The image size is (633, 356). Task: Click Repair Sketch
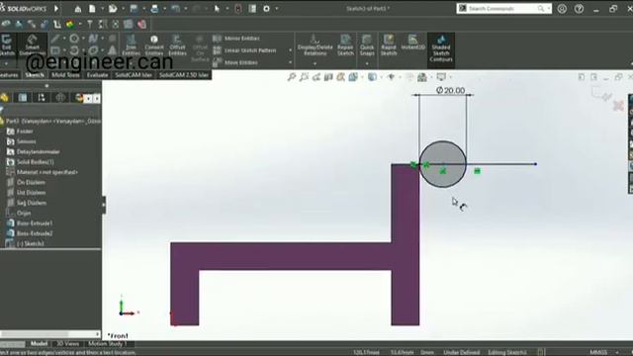point(345,45)
